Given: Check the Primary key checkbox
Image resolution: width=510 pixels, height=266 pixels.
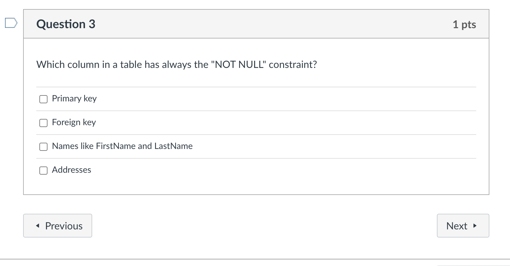Looking at the screenshot, I should [43, 99].
